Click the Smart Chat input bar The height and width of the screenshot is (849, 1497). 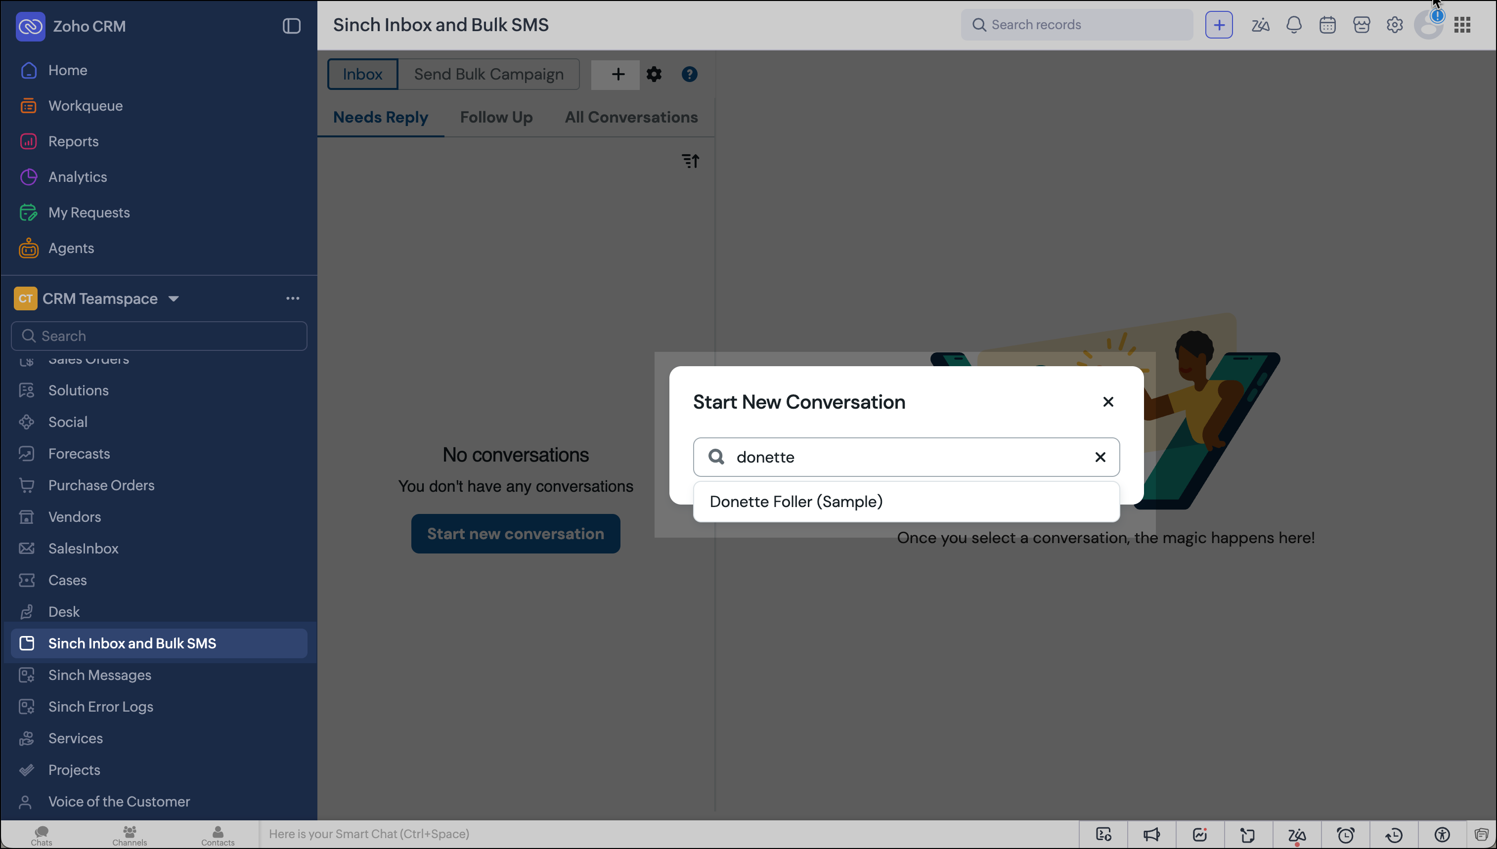[668, 835]
